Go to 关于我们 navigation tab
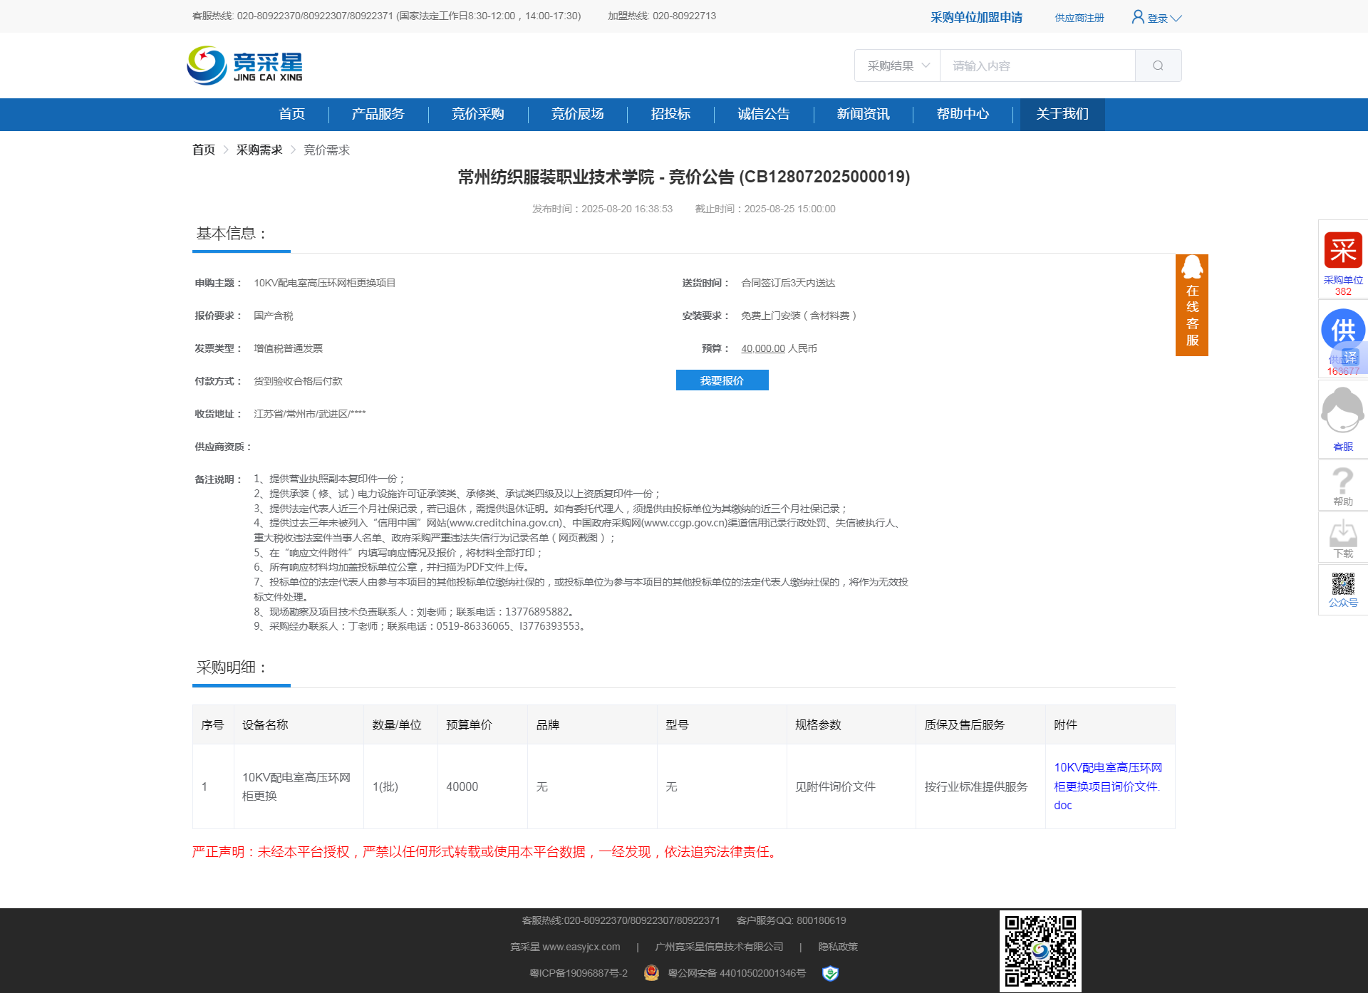Image resolution: width=1368 pixels, height=993 pixels. click(x=1062, y=114)
